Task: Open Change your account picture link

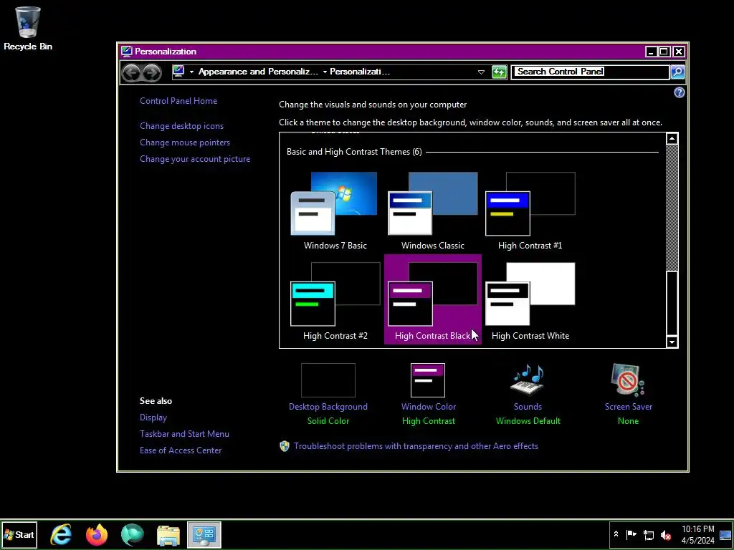Action: coord(195,159)
